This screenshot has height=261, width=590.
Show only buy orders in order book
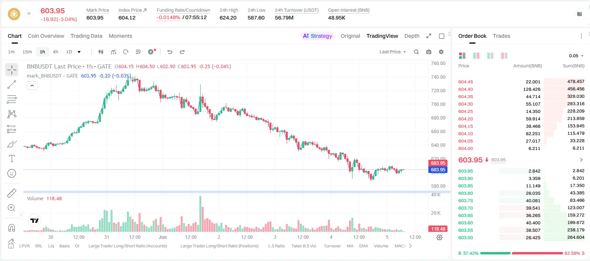click(490, 56)
